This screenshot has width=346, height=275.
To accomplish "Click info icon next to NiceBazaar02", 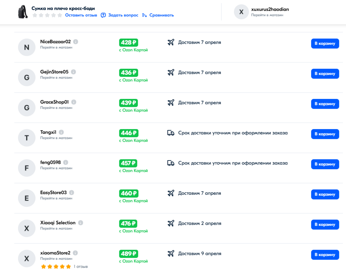I will (x=76, y=42).
